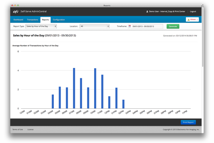Screen dimensions: 214x143
Task: Click the Logout link
Action: point(193,11)
